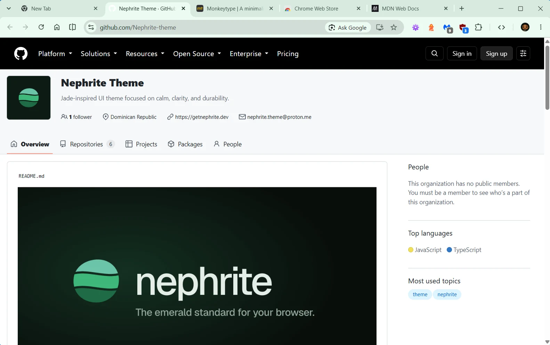Screen dimensions: 550x345
Task: Go forward to the next page
Action: [x=25, y=27]
